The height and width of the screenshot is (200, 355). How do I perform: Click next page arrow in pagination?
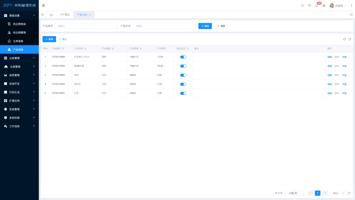pyautogui.click(x=325, y=193)
